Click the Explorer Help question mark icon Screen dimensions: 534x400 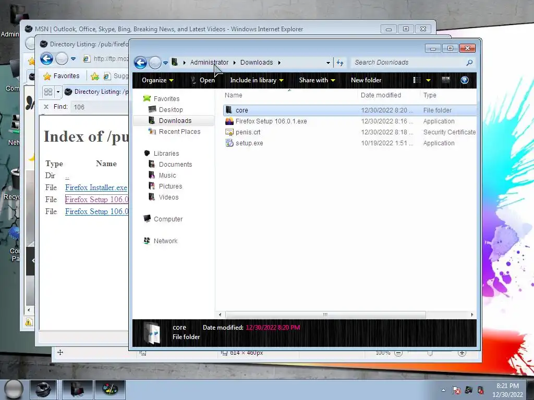pos(465,80)
